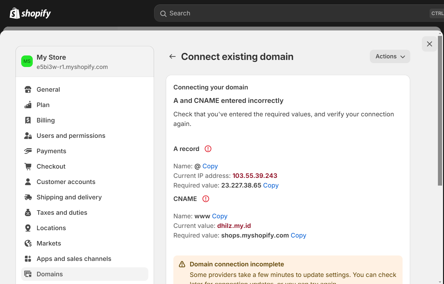Screen dimensions: 444x284
Task: Go back with the arrow icon
Action: [x=172, y=56]
